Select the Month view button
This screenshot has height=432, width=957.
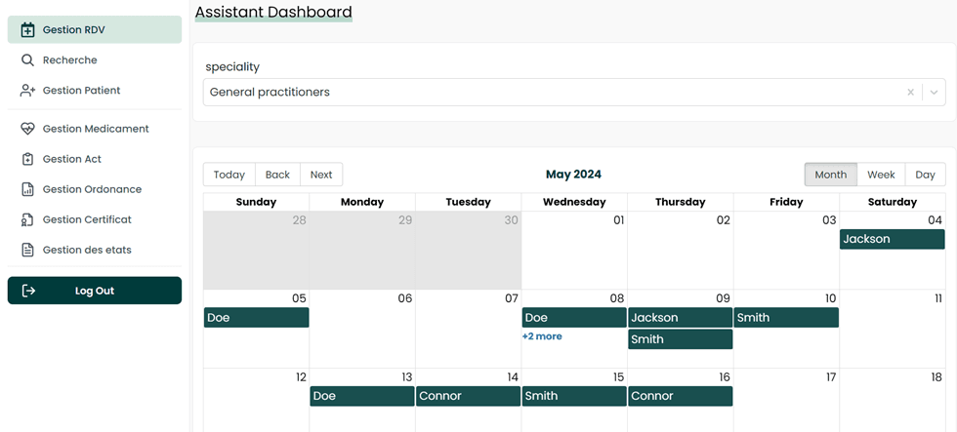pos(830,175)
